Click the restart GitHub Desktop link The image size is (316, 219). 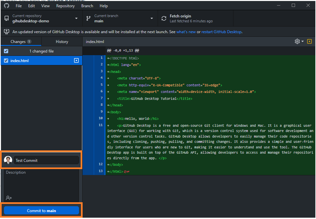pyautogui.click(x=222, y=32)
